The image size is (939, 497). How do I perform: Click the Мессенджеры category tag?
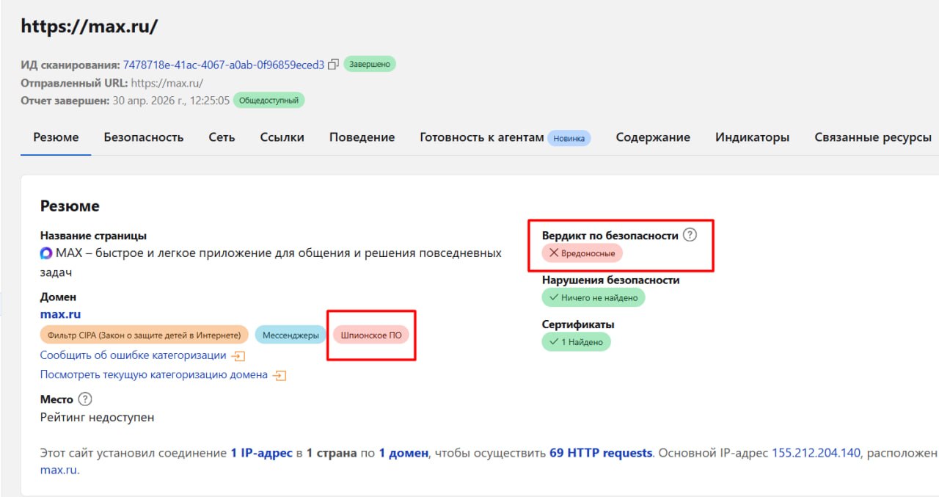tap(291, 335)
